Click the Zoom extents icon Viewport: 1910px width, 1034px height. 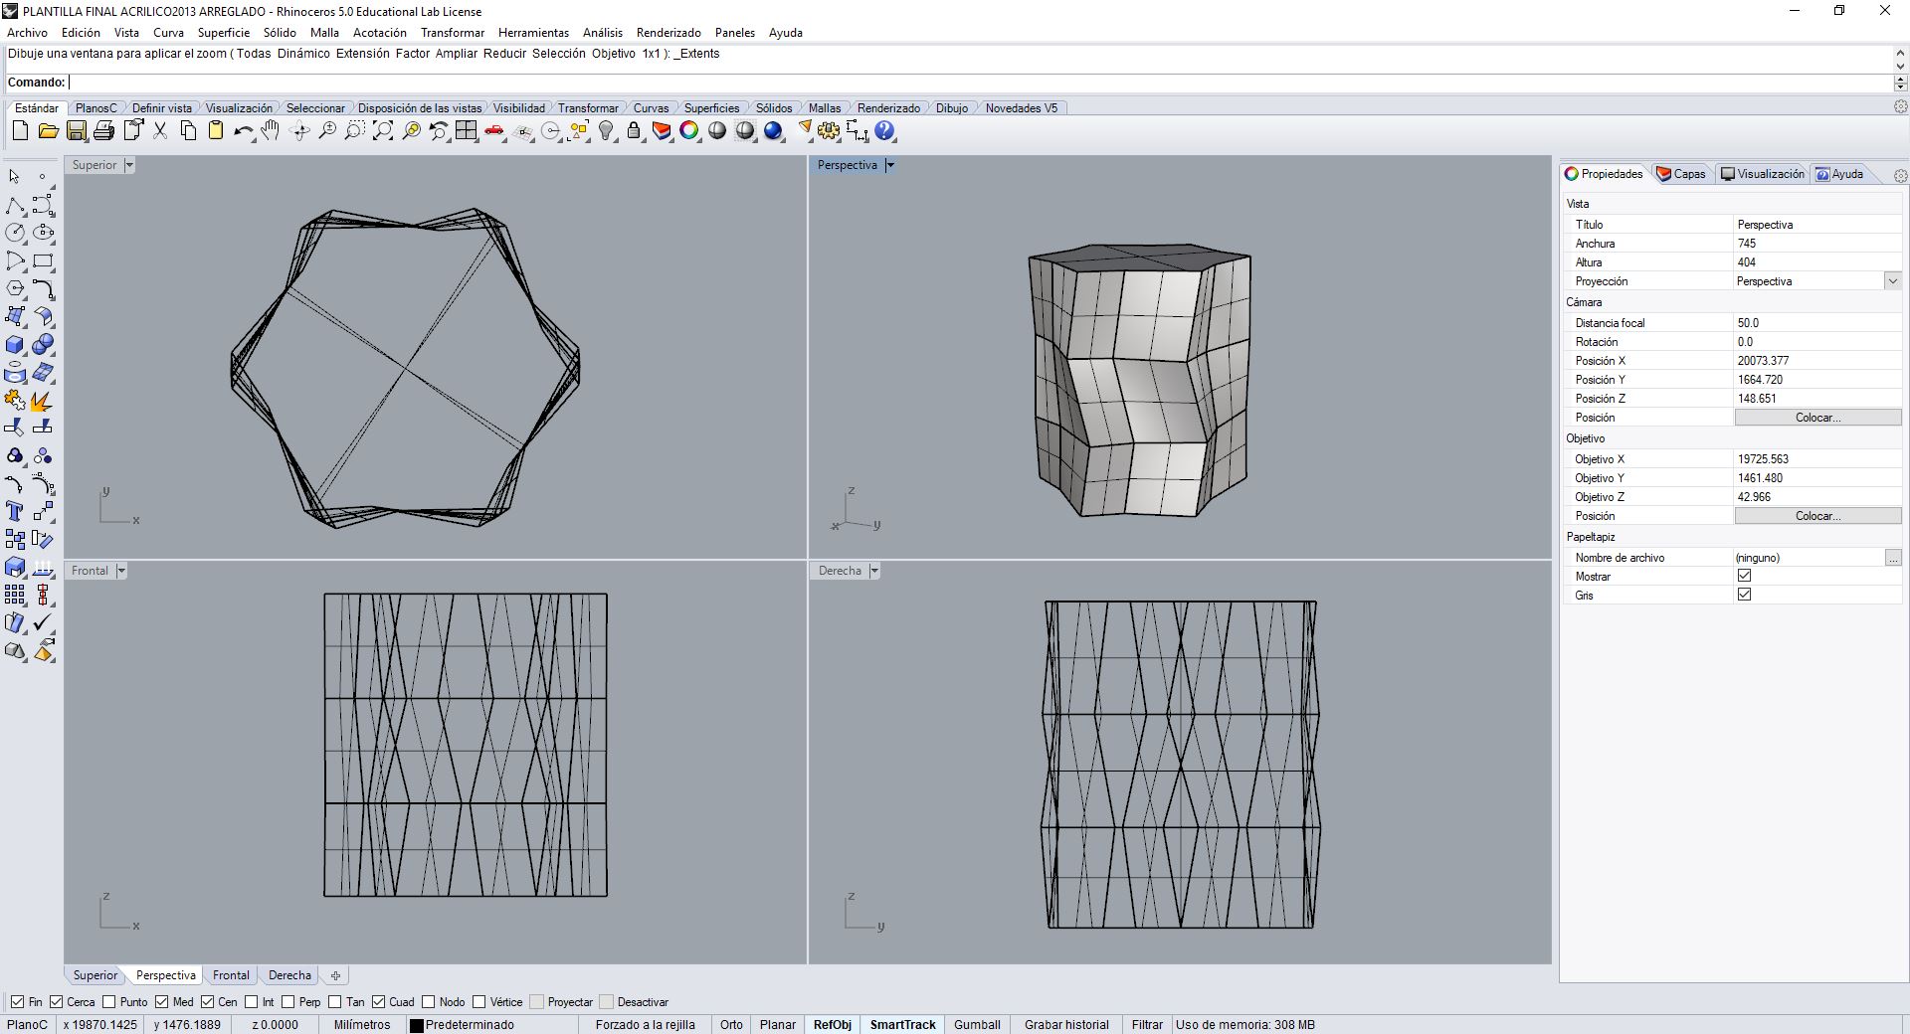(383, 130)
